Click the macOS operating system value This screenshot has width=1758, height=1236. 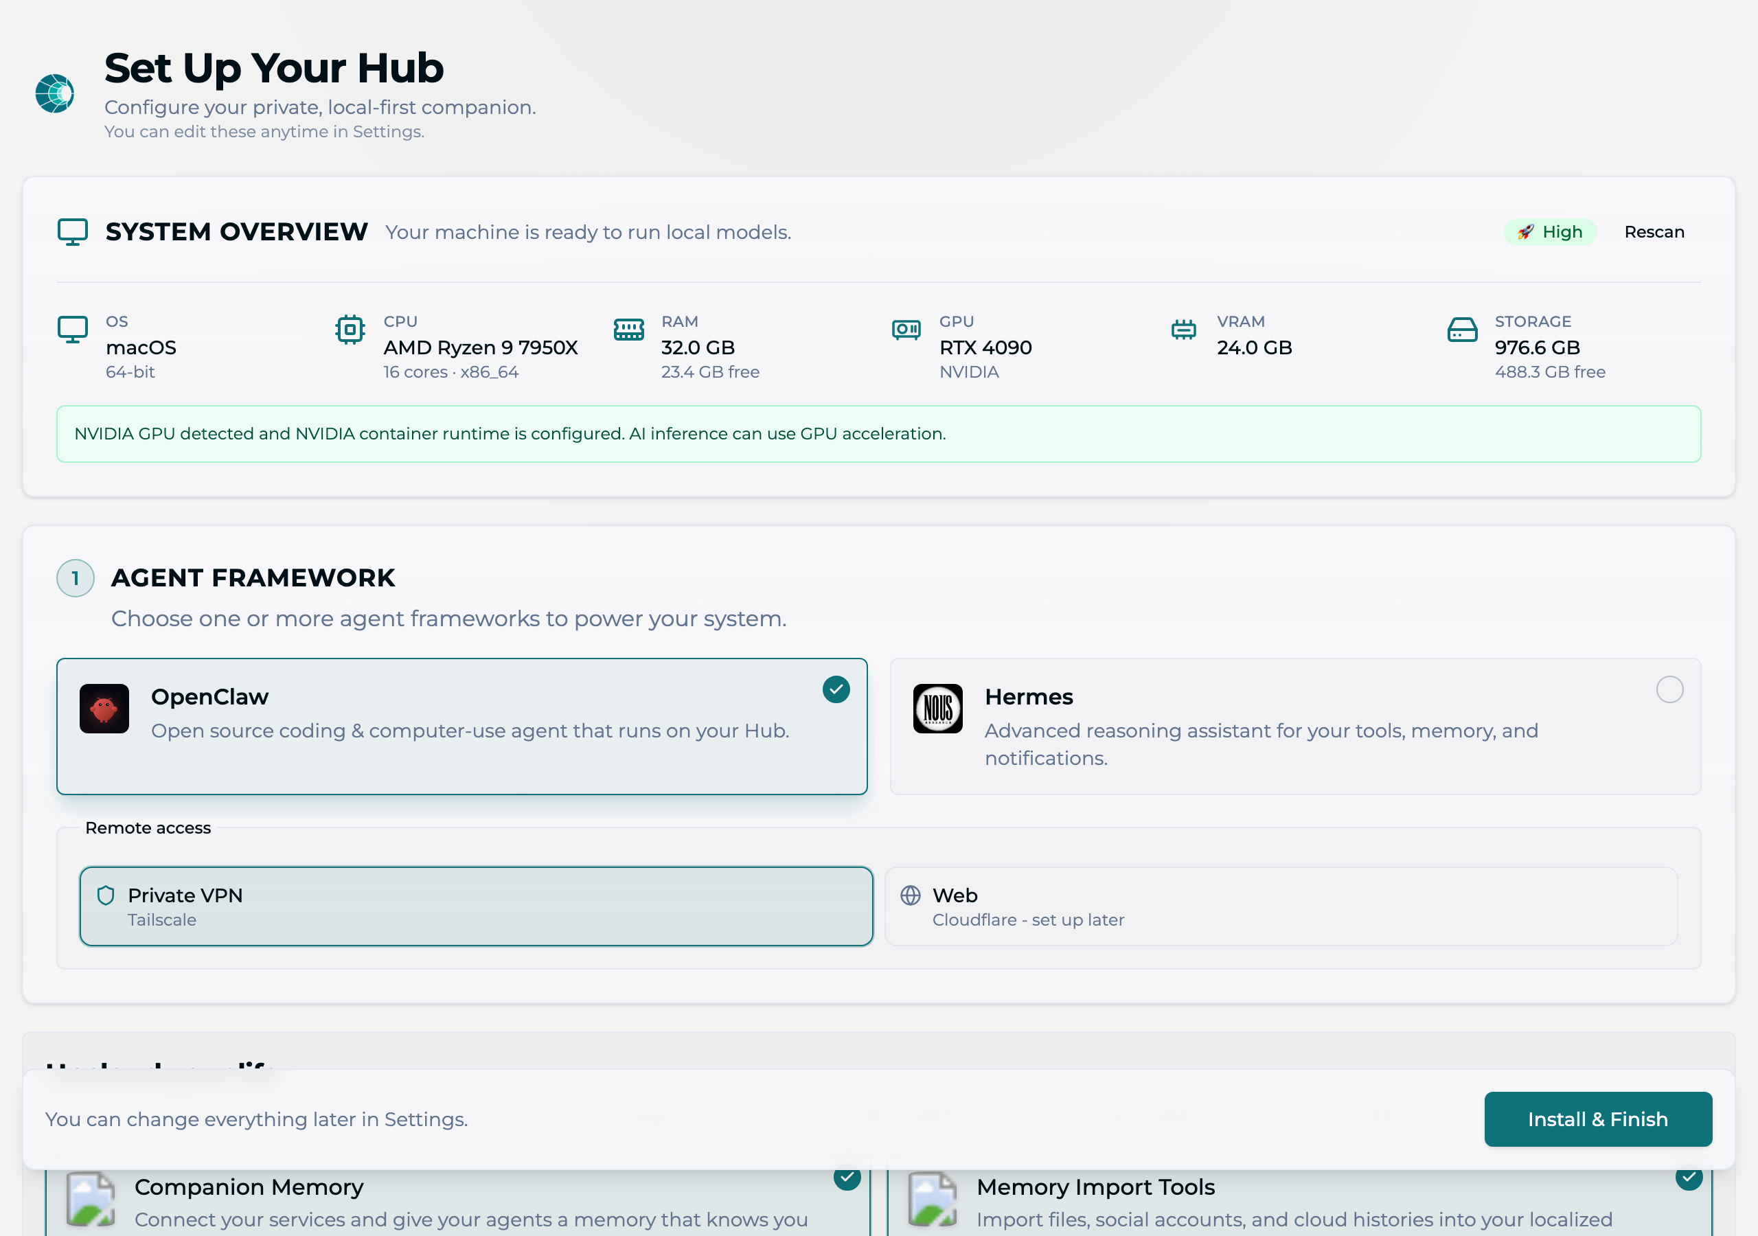[141, 347]
